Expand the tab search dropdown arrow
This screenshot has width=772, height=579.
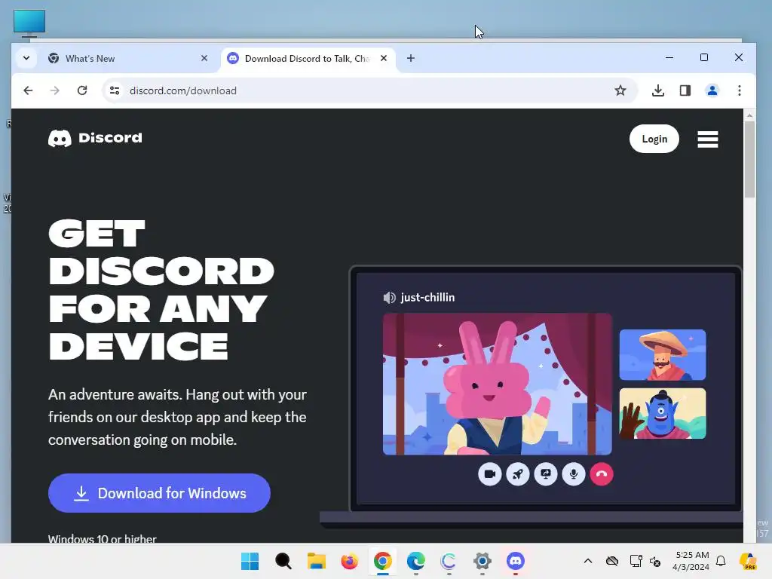pos(26,58)
